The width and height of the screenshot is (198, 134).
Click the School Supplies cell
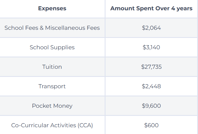pyautogui.click(x=52, y=48)
